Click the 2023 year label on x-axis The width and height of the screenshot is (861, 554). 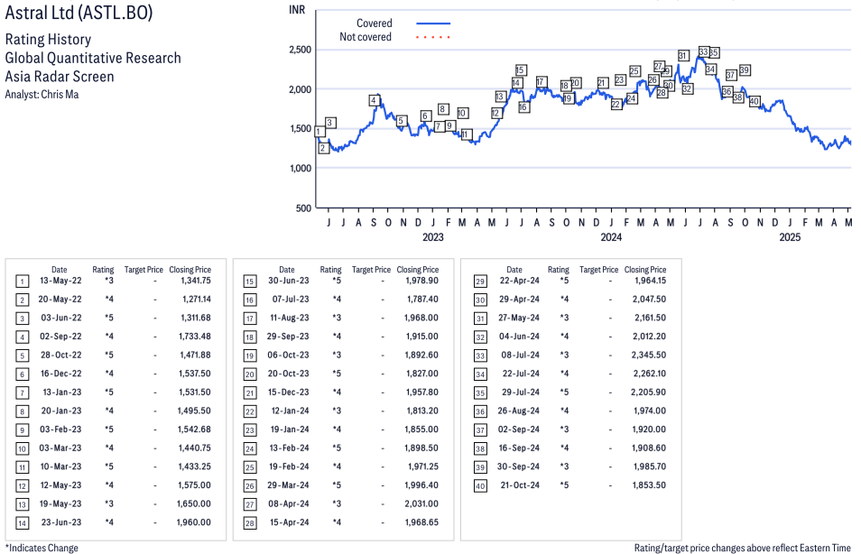tap(433, 237)
